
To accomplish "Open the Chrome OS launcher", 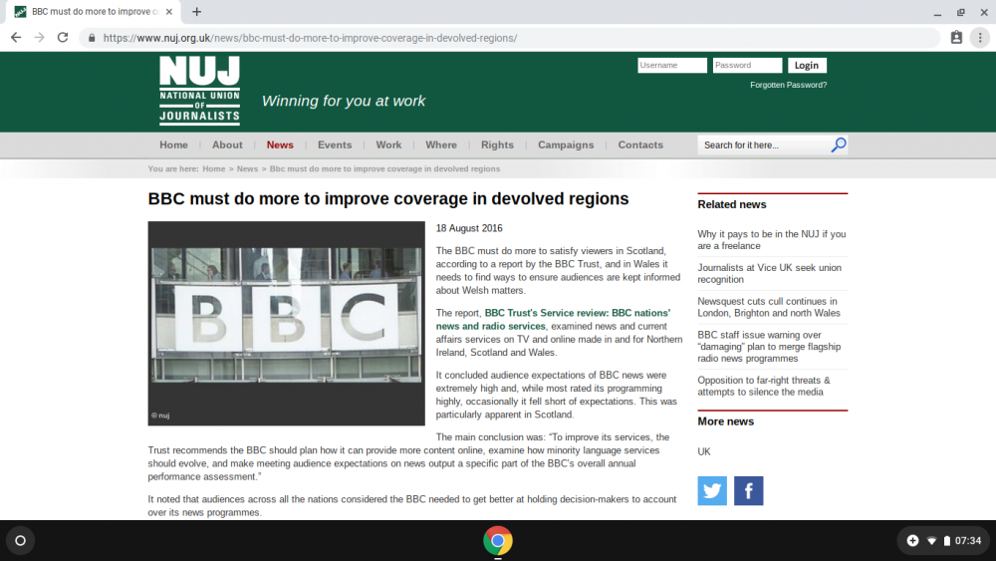I will 20,541.
